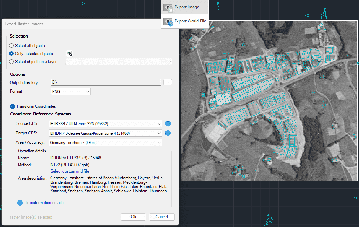Choose the Select all objects option
The image size is (359, 227).
tap(12, 46)
